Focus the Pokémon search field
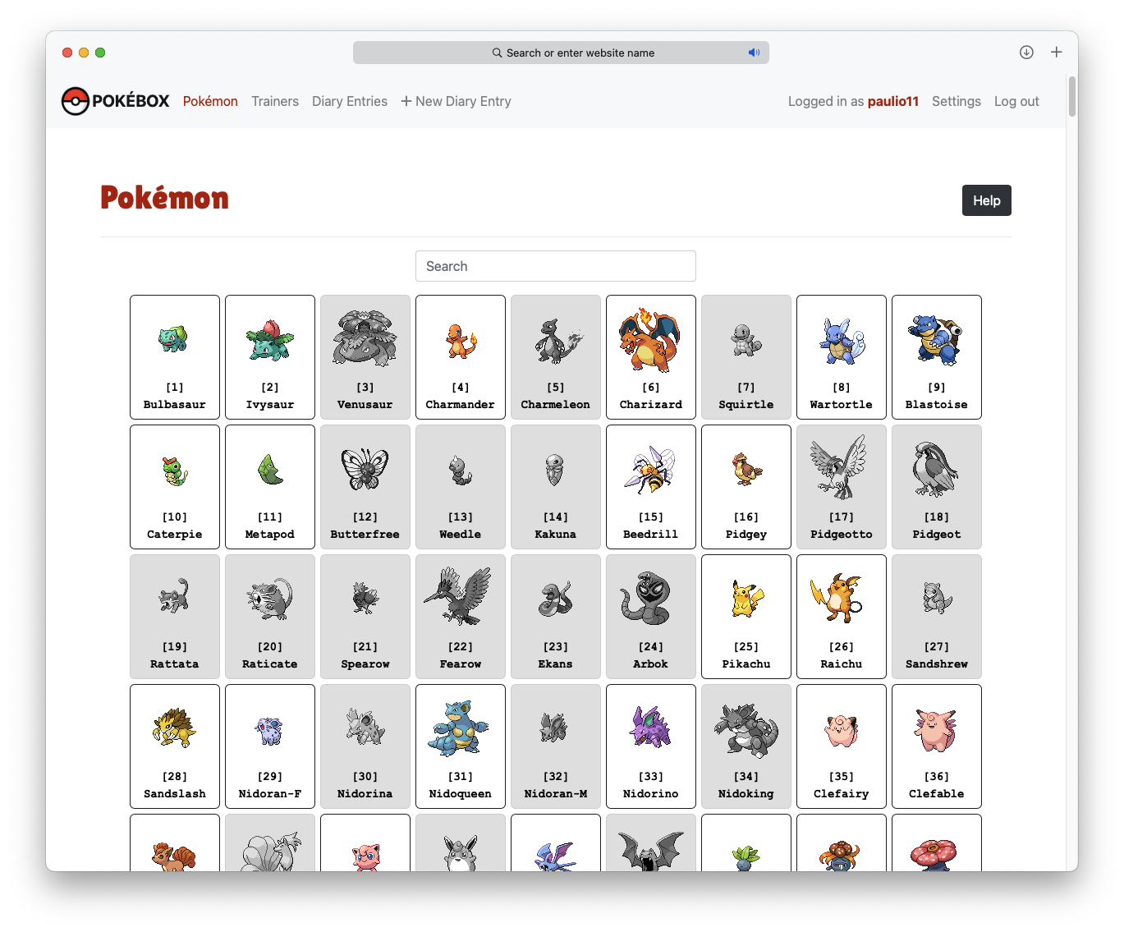1124x932 pixels. [556, 266]
